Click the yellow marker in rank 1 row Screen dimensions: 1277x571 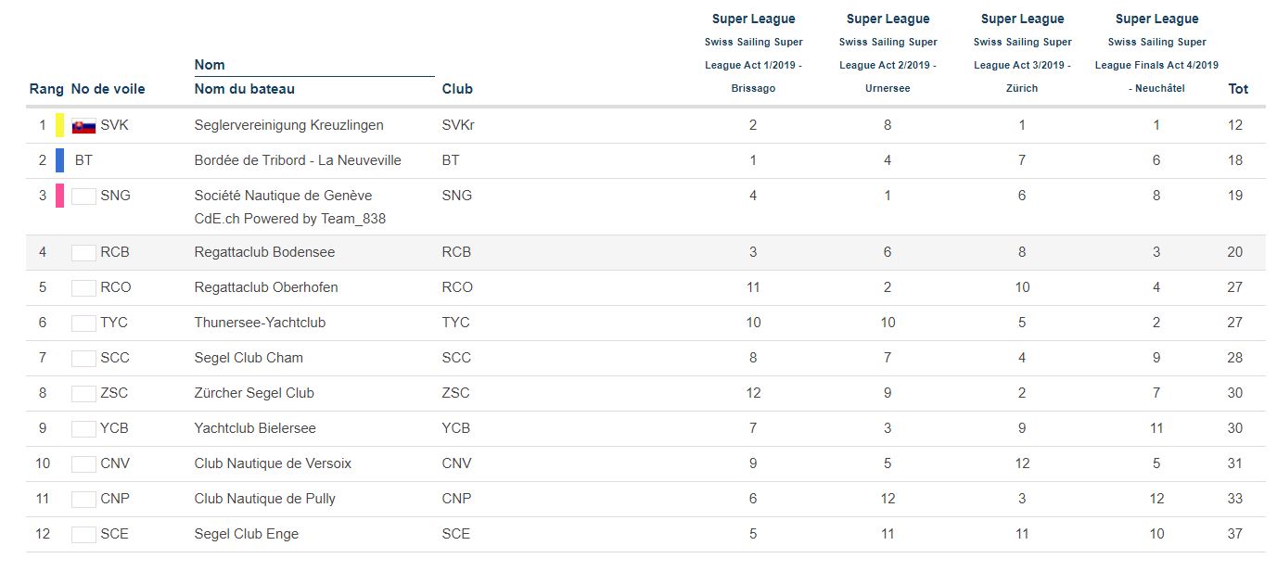pyautogui.click(x=60, y=125)
